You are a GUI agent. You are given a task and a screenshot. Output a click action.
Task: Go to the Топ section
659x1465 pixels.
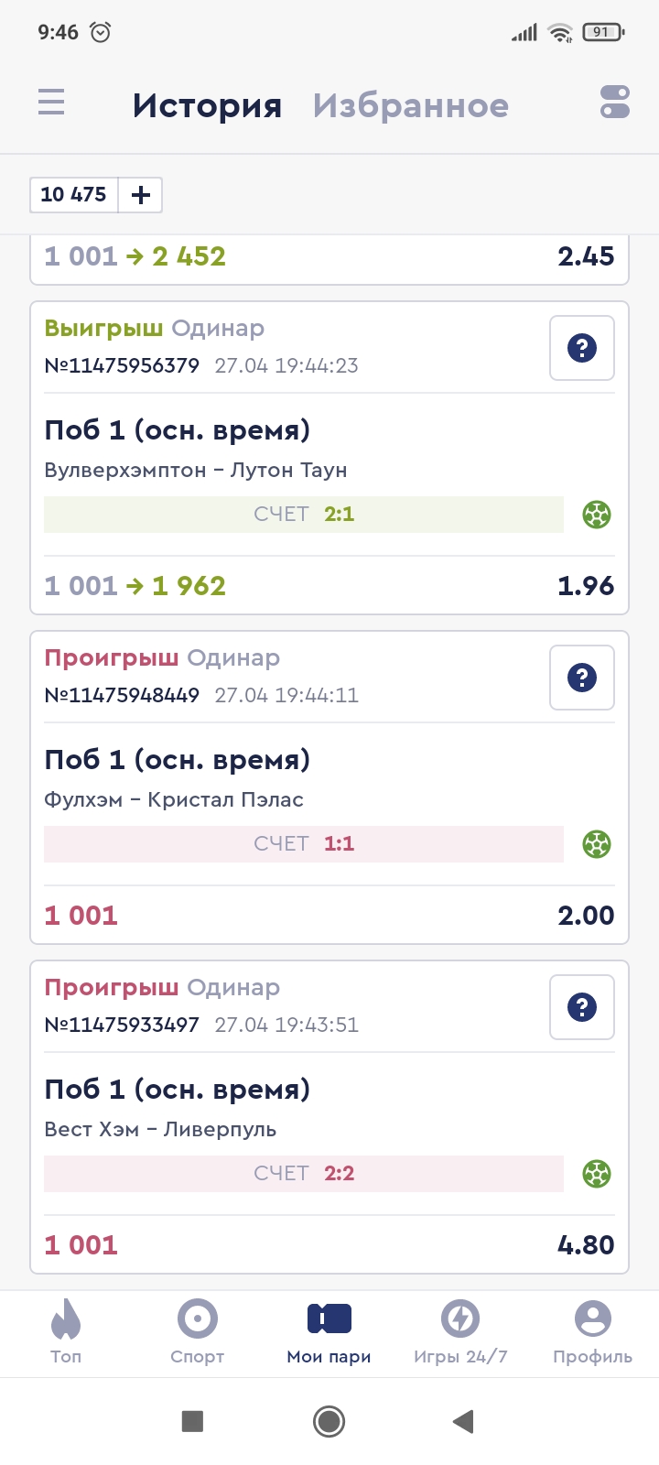(x=66, y=1332)
